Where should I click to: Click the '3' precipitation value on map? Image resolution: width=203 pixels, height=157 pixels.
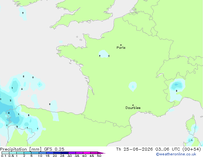click(x=9, y=113)
